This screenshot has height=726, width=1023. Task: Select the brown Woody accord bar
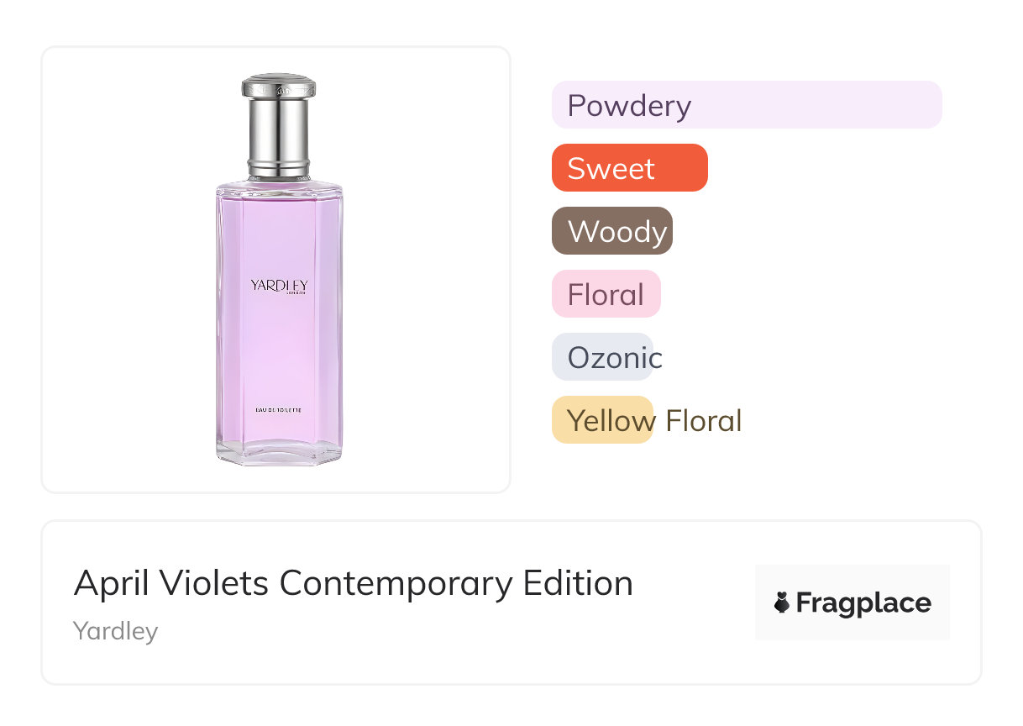pyautogui.click(x=612, y=231)
